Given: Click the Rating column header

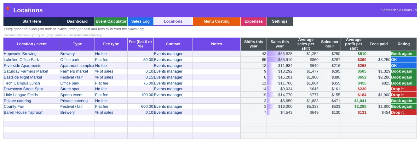Looking at the screenshot, I should tap(404, 44).
